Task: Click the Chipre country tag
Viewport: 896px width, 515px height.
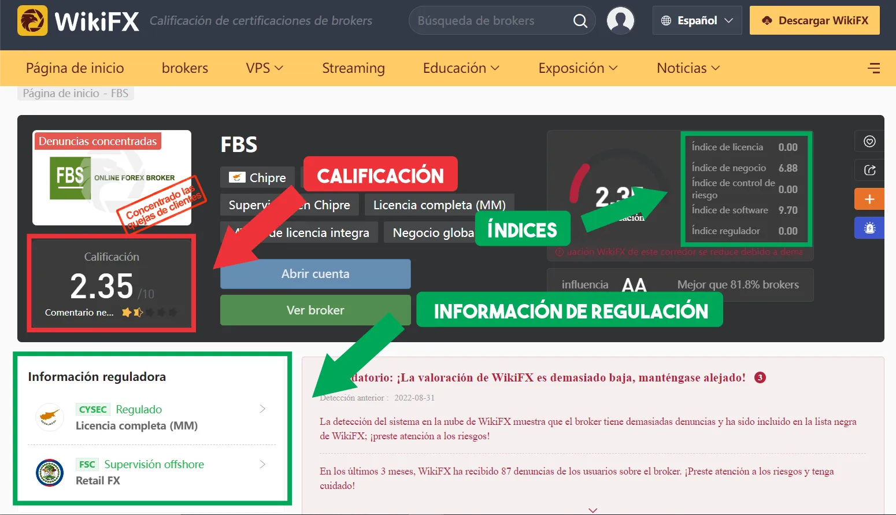Action: (257, 177)
